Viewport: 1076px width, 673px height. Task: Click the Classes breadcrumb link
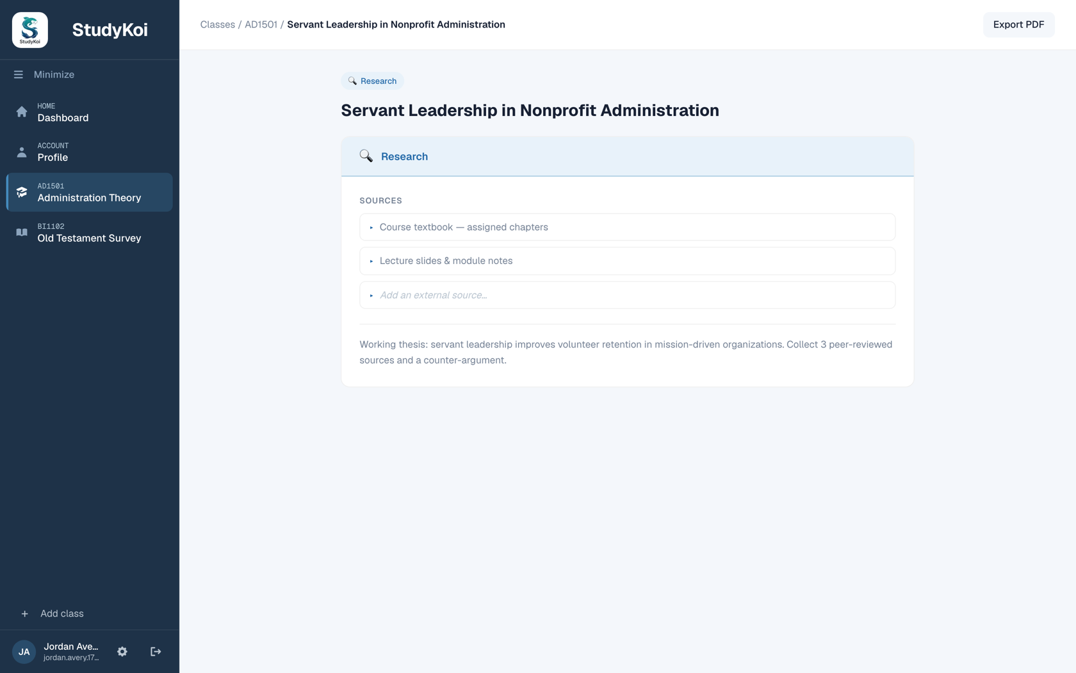pyautogui.click(x=217, y=24)
